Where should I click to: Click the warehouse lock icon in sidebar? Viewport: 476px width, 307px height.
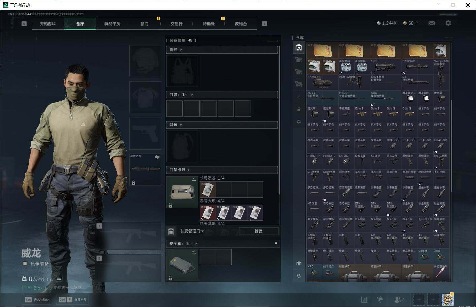[x=299, y=109]
